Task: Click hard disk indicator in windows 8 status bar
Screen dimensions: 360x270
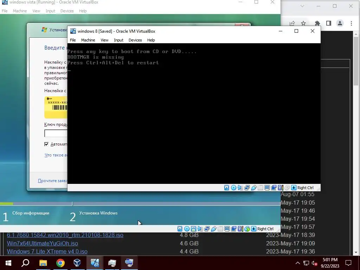Action: pyautogui.click(x=227, y=188)
